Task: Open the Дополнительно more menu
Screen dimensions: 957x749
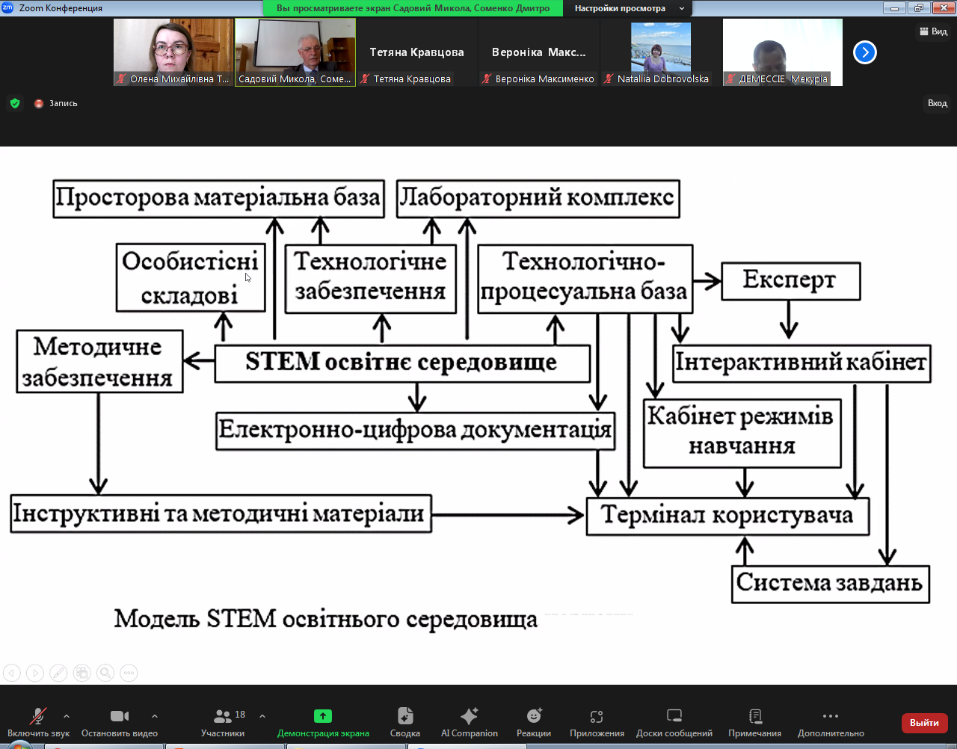Action: tap(831, 716)
